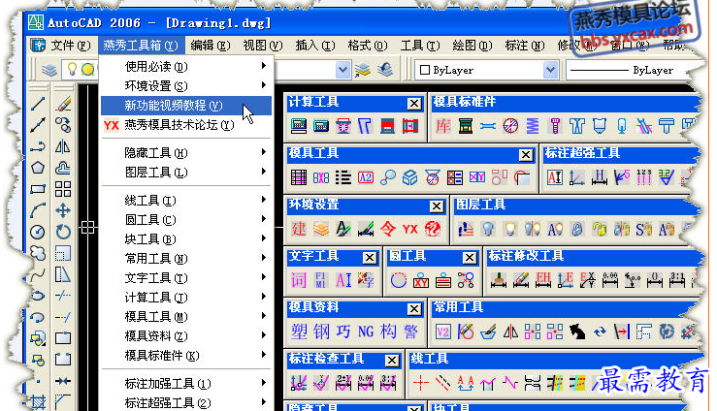Click the dashed circle icon in 圆工具 toolbar
Viewport: 717px width, 411px height.
click(x=399, y=280)
